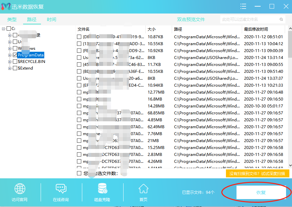
Task: Click the 访问官网 globe icon
Action: click(20, 189)
